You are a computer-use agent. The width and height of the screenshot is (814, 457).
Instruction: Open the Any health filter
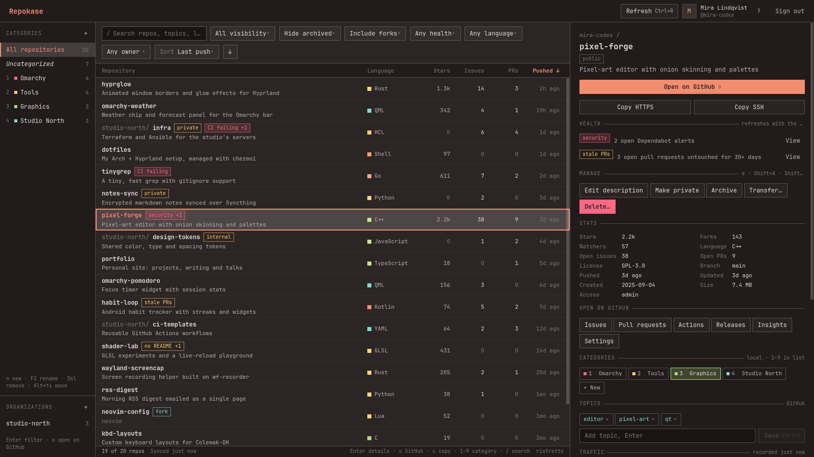click(x=435, y=34)
